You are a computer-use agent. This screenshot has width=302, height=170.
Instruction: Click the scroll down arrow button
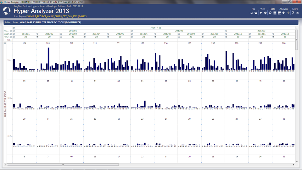click(x=297, y=161)
